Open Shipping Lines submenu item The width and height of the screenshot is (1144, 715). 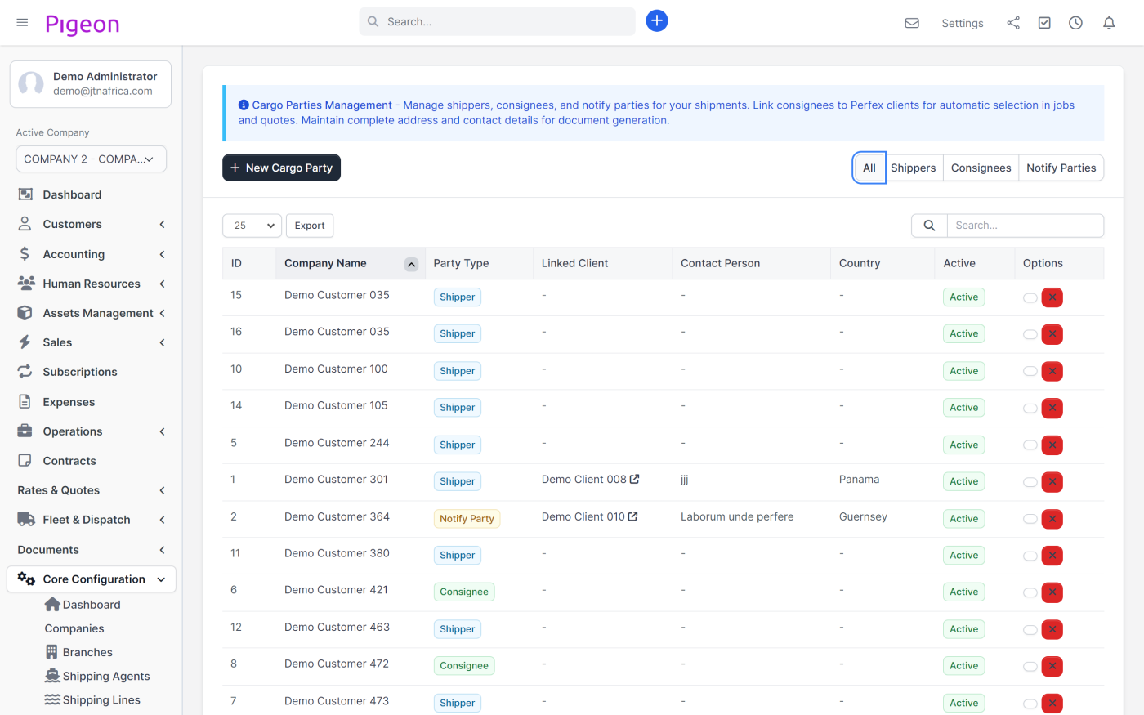coord(92,699)
